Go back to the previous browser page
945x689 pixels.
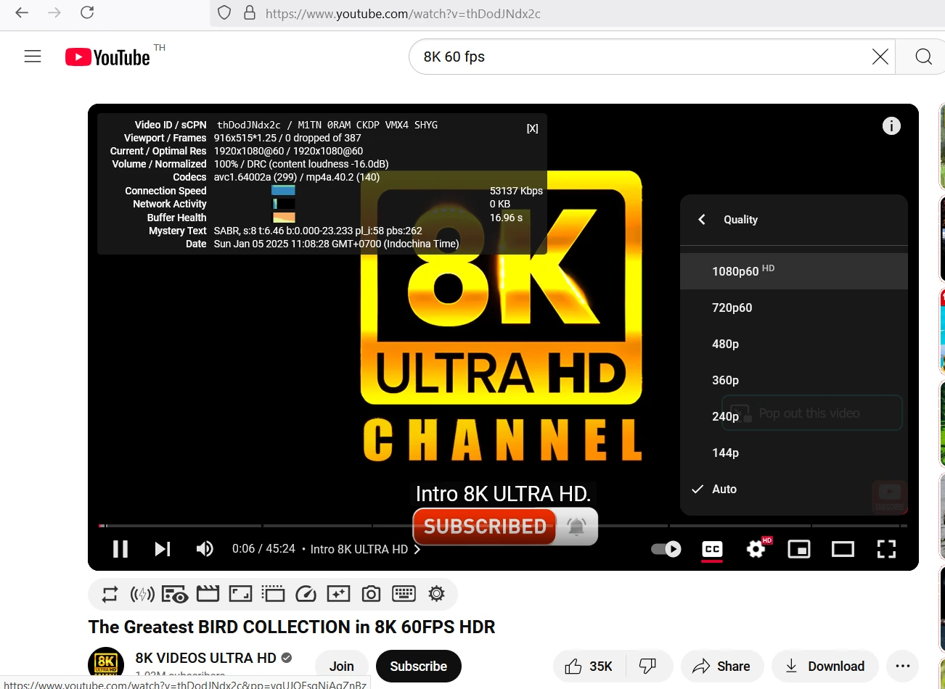pos(22,12)
